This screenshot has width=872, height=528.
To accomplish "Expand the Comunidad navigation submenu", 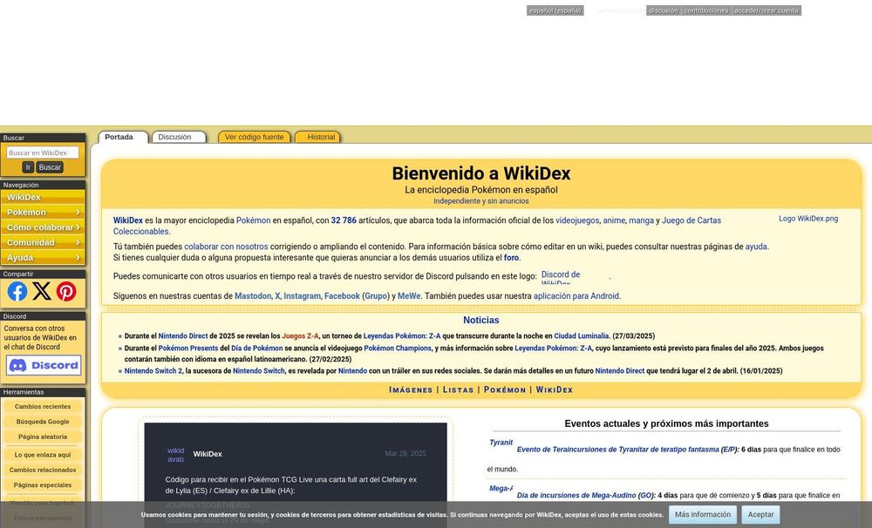I will (43, 242).
